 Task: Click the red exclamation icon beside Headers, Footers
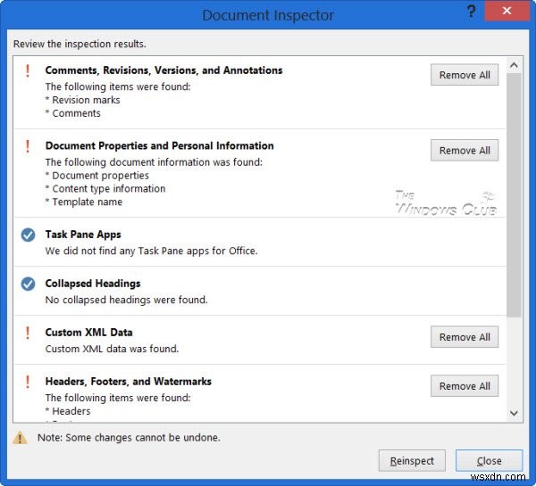coord(27,382)
